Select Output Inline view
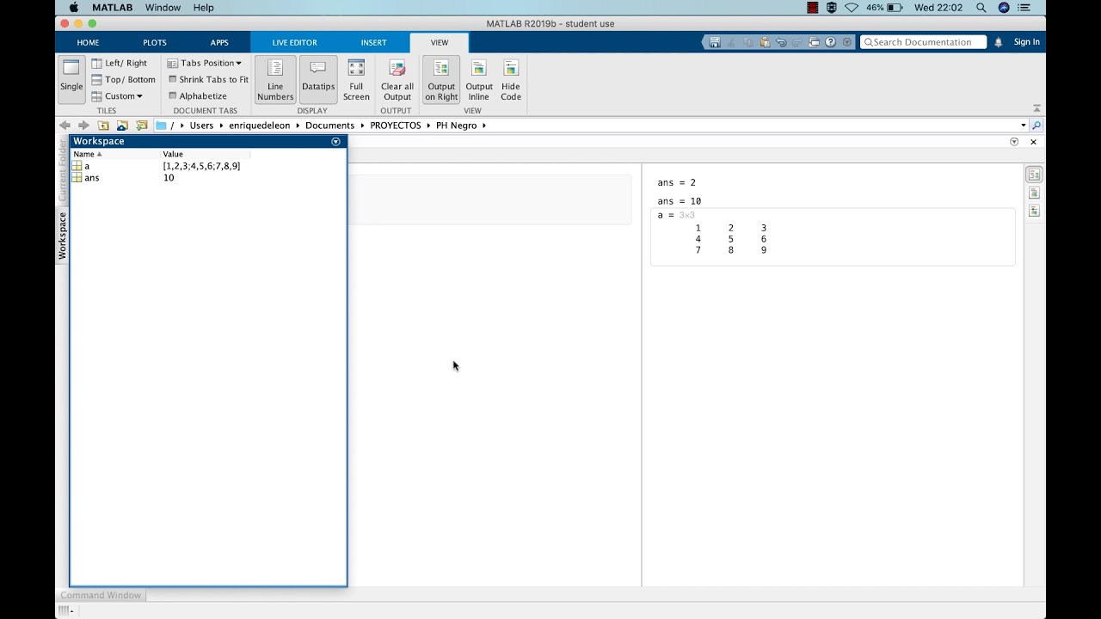This screenshot has width=1101, height=619. [x=479, y=80]
